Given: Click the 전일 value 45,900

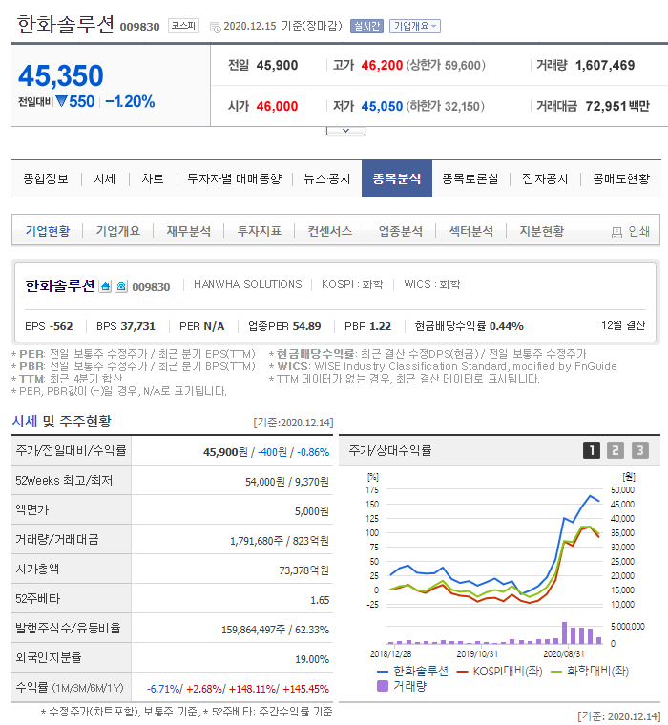Looking at the screenshot, I should (277, 65).
